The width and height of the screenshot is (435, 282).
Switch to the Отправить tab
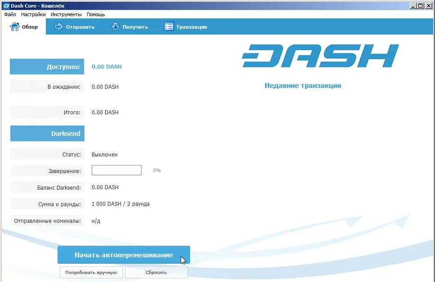pyautogui.click(x=74, y=26)
